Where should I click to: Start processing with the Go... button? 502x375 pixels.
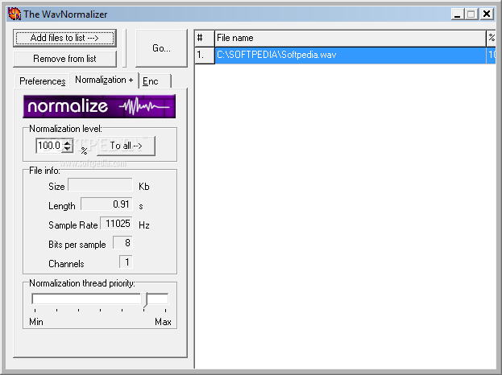(161, 48)
